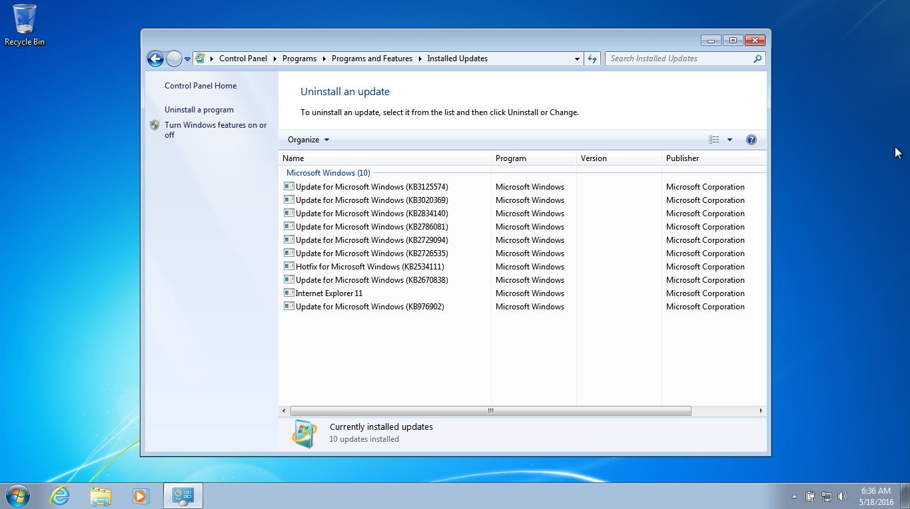The width and height of the screenshot is (910, 509).
Task: Click the Help question mark icon
Action: (751, 140)
